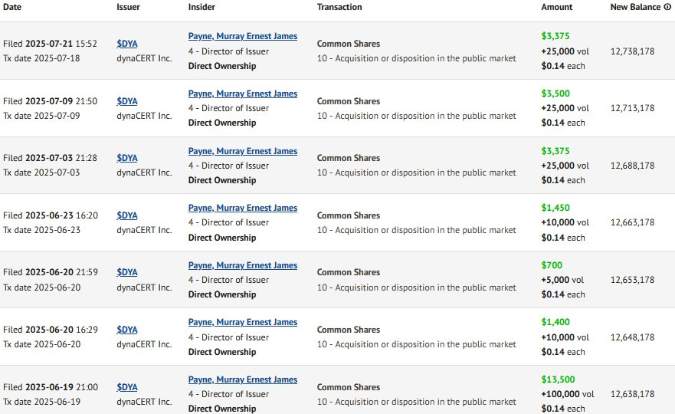Open $DYA ticker link filed 2025-07-03
The image size is (675, 414).
click(x=127, y=158)
